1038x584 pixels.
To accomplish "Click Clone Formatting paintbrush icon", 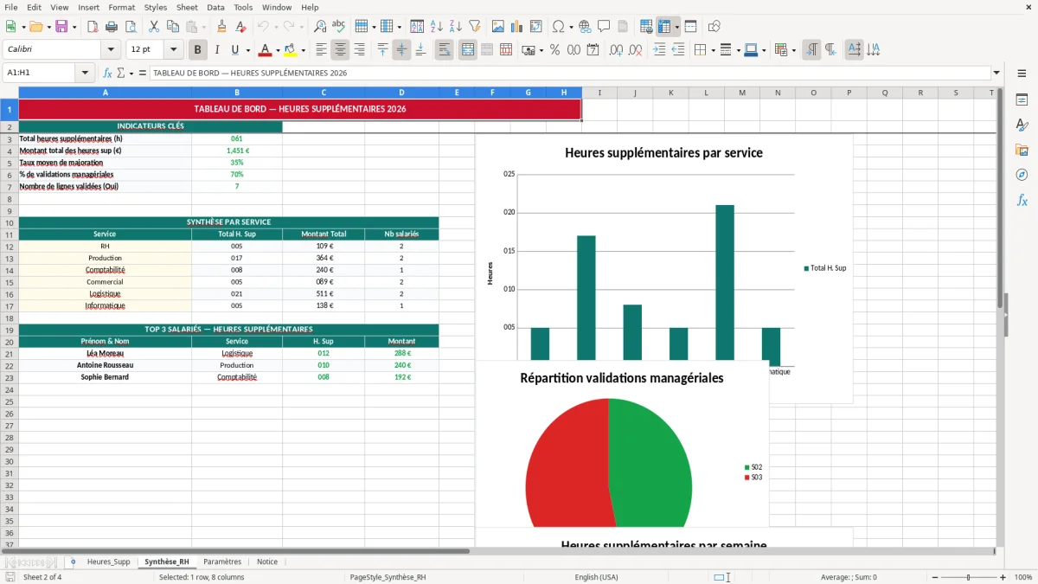I will click(x=221, y=27).
